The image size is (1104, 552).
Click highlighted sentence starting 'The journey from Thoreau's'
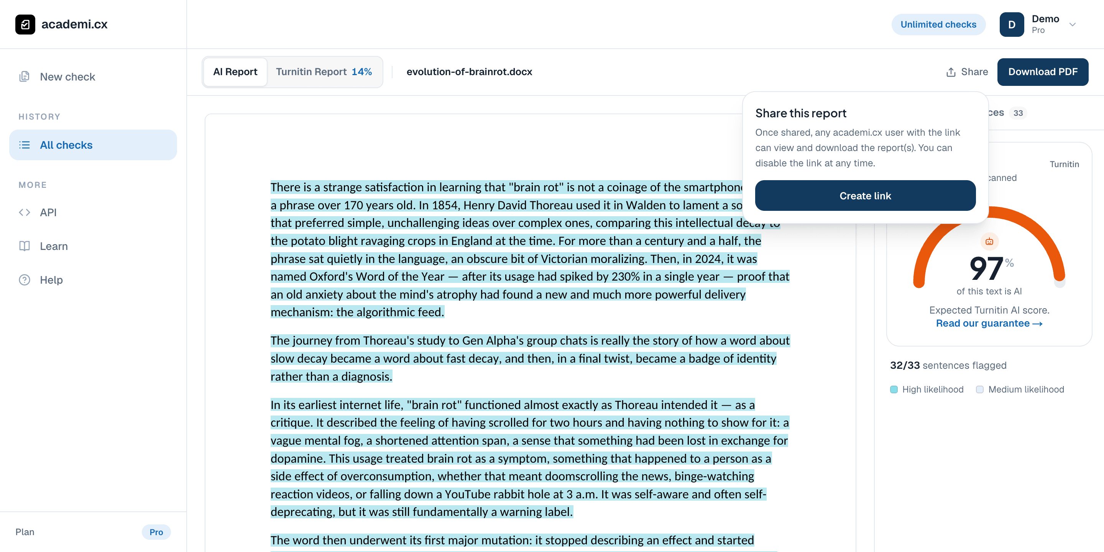(530, 358)
